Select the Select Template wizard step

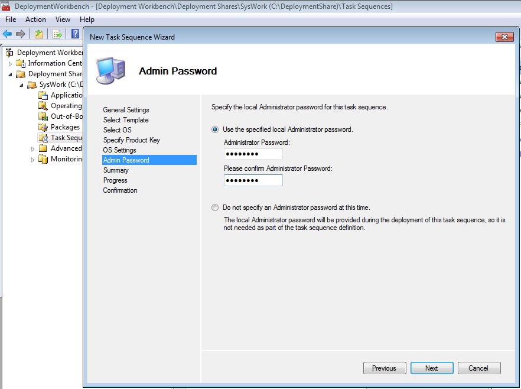tap(126, 119)
